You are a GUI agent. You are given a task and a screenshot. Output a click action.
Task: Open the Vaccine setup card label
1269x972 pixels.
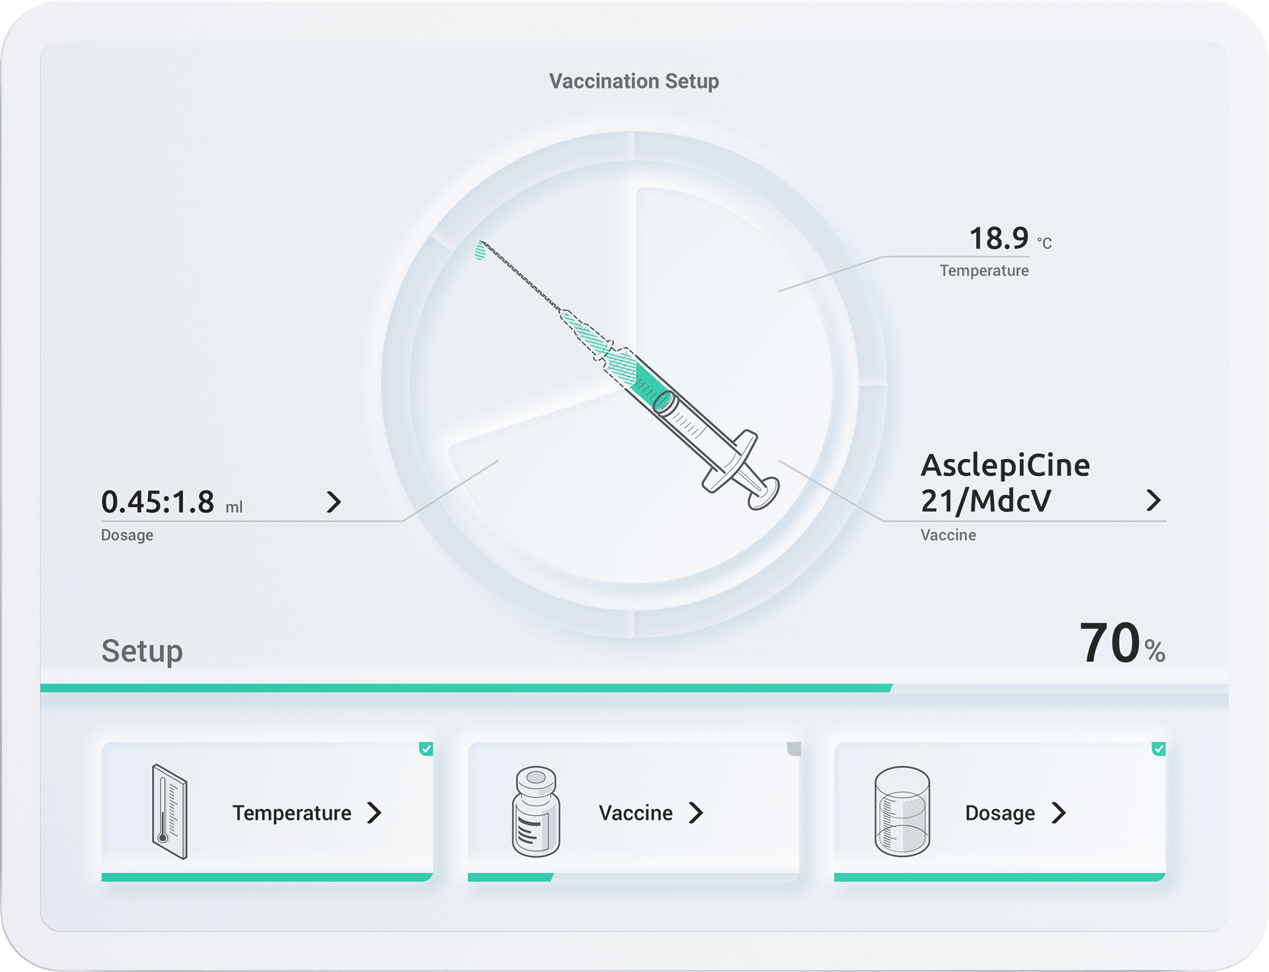pyautogui.click(x=635, y=813)
